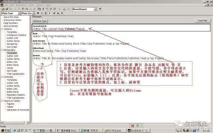Image resolution: width=213 pixels, height=133 pixels.
Task: Open the Help menu
Action: tap(48, 5)
